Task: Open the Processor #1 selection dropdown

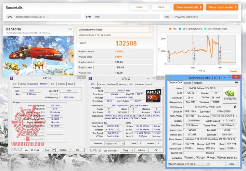Action: click(x=114, y=144)
